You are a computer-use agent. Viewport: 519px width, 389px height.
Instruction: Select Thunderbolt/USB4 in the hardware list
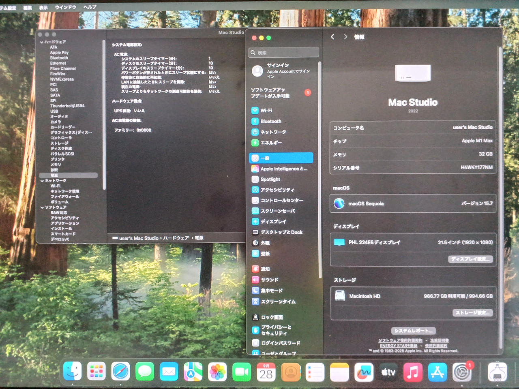click(x=67, y=106)
